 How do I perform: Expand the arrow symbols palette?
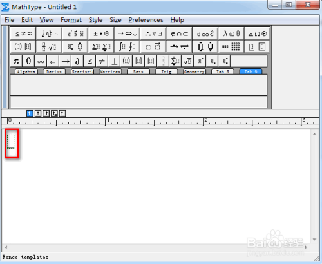point(127,33)
